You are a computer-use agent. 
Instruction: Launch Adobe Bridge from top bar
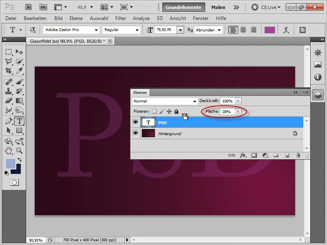(x=29, y=7)
